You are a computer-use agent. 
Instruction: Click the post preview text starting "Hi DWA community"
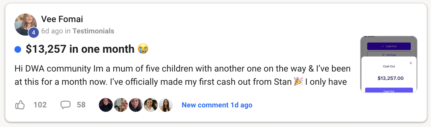click(x=182, y=75)
